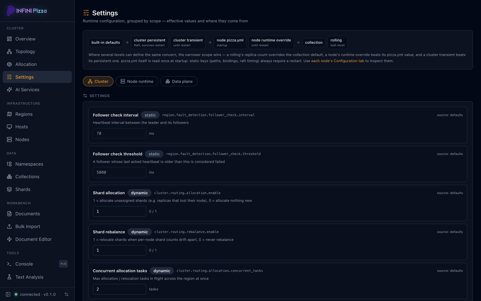Viewport: 481px width, 301px height.
Task: Click region.fault_detection.follower_check.interval key text
Action: (x=208, y=115)
